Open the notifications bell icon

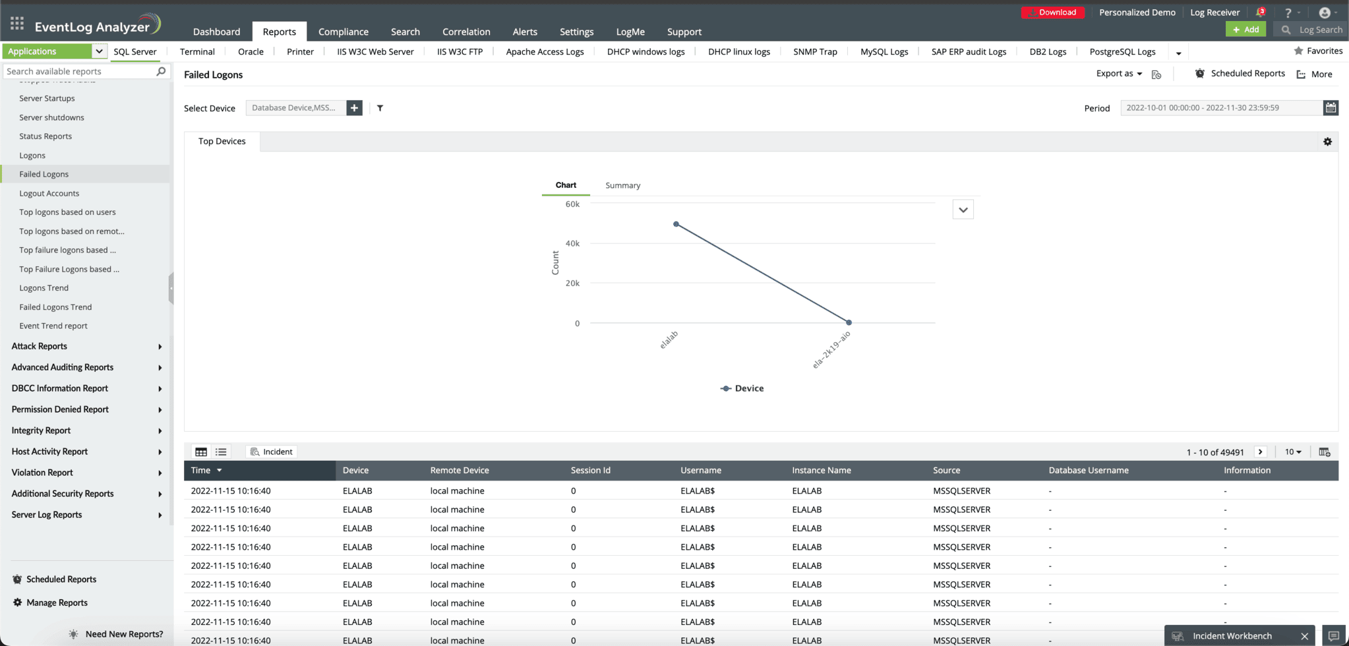tap(1261, 12)
